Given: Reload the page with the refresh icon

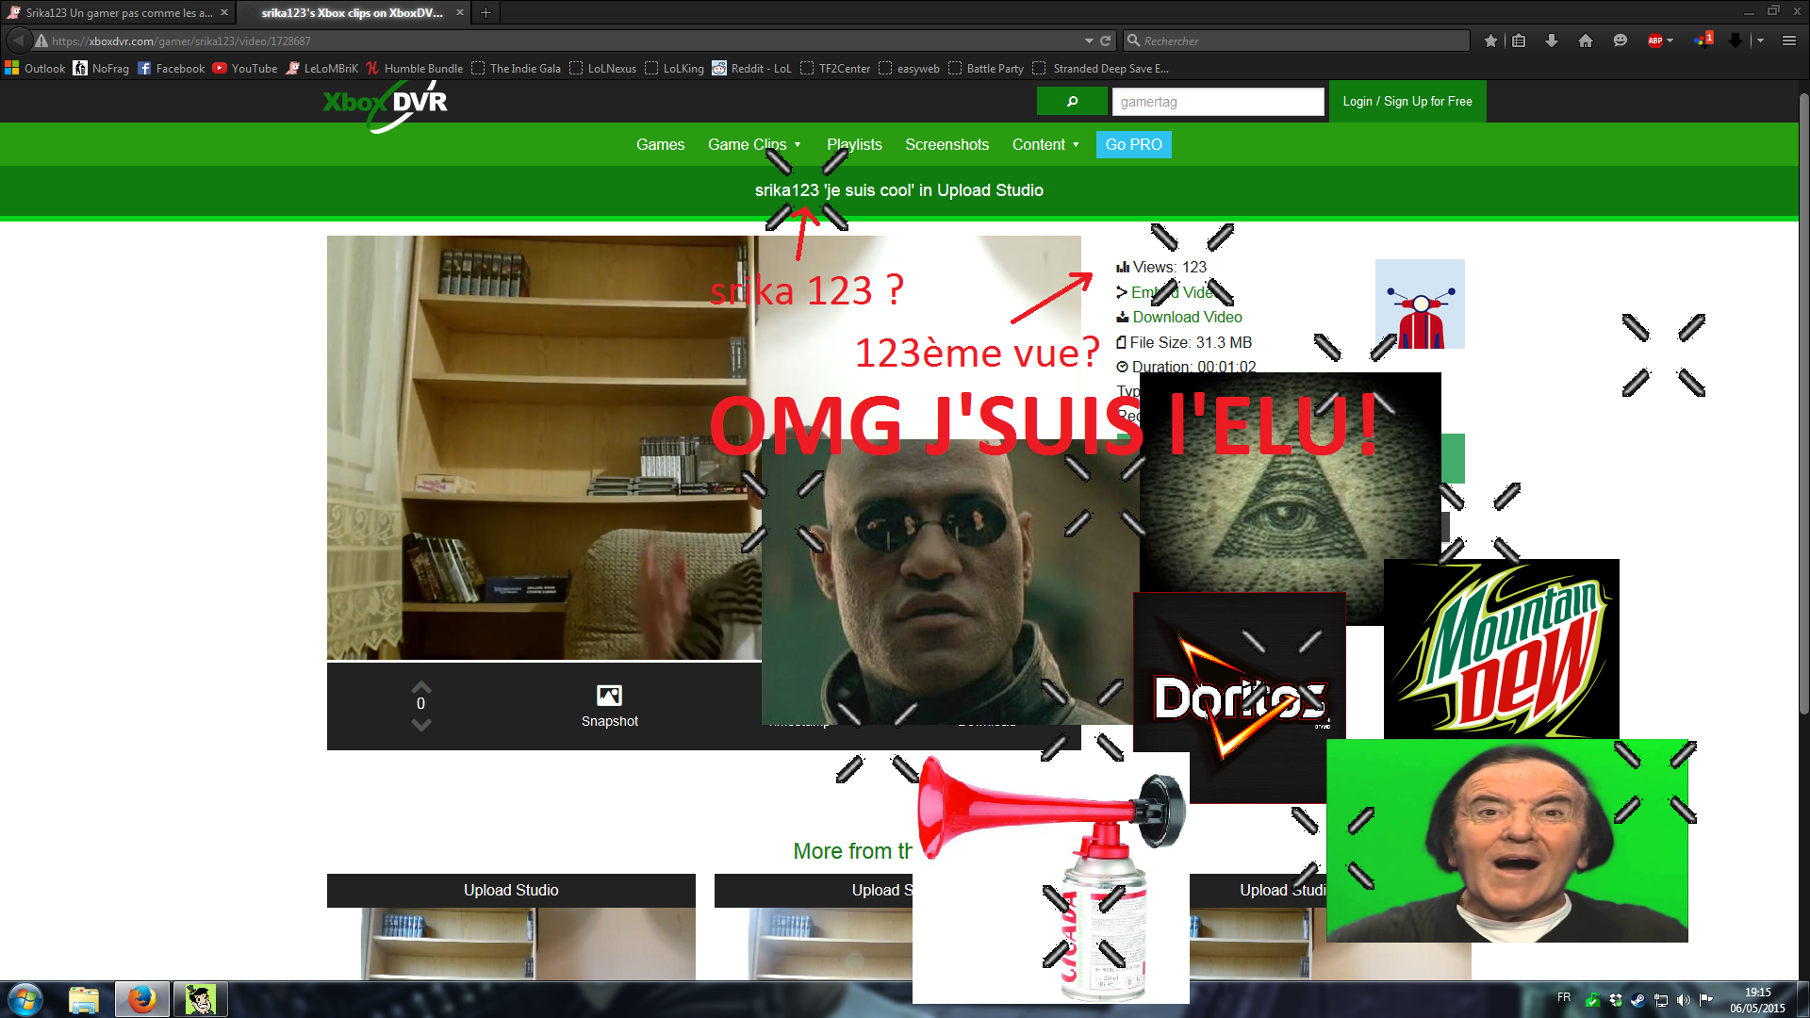Looking at the screenshot, I should point(1106,41).
